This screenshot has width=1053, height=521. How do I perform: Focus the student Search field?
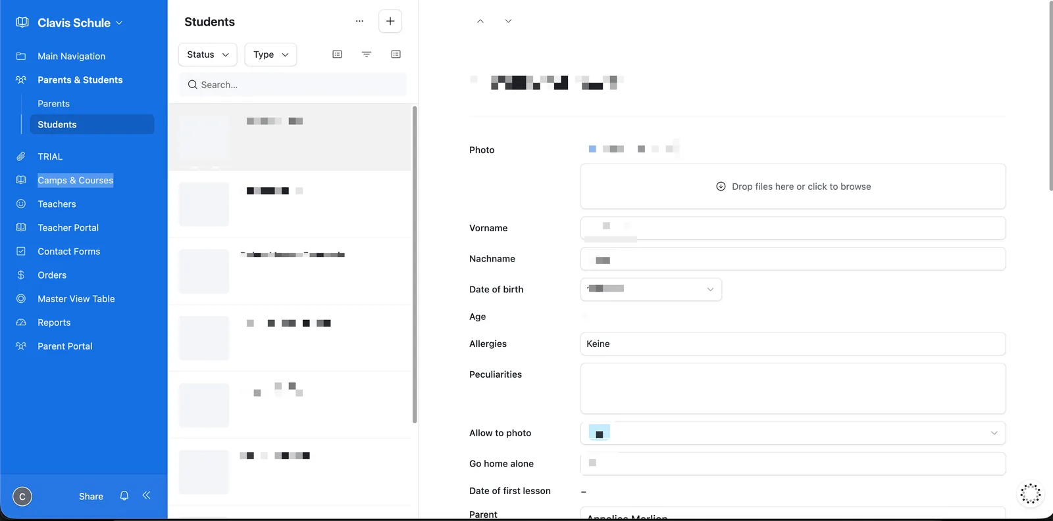pos(293,85)
